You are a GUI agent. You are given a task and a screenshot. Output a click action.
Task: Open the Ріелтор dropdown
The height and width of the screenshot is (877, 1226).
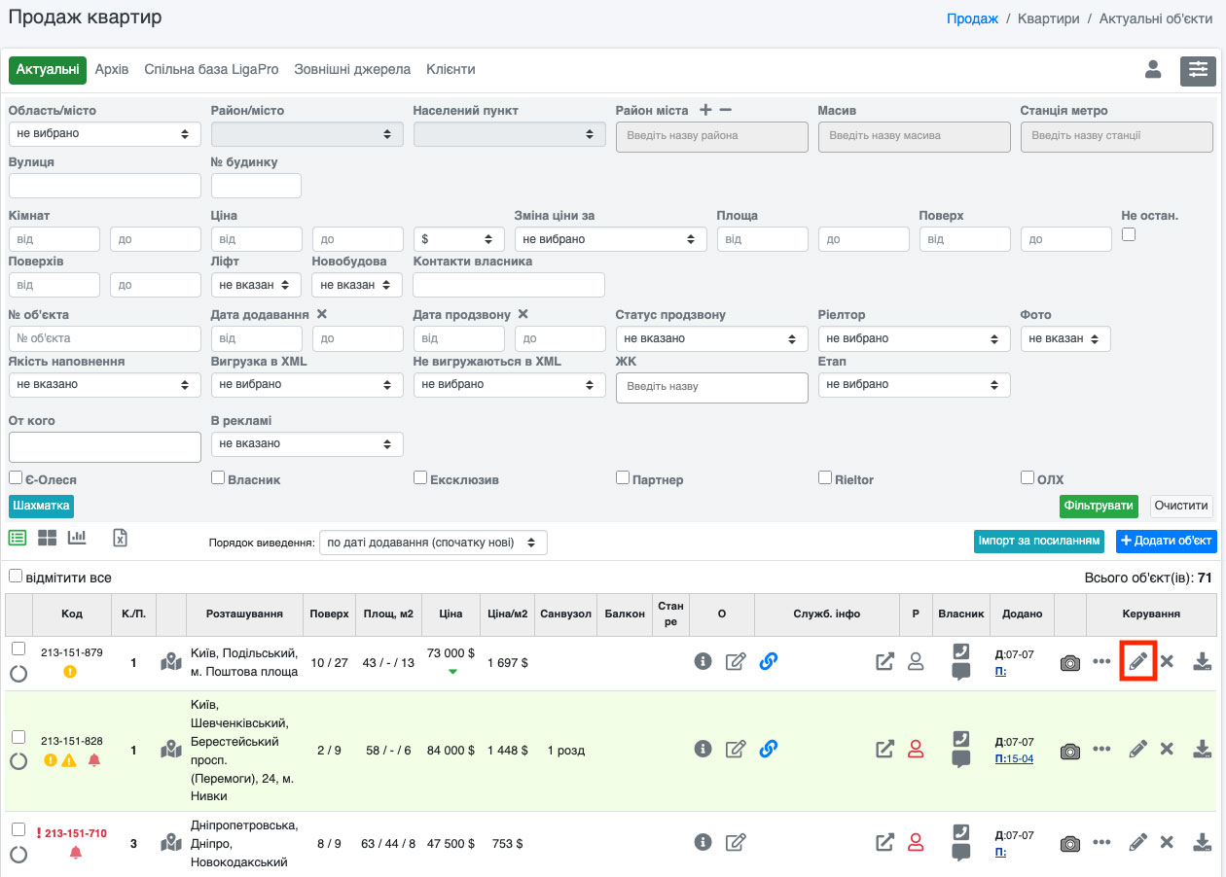913,339
